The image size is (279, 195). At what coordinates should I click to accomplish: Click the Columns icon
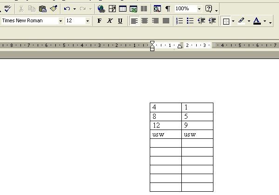pyautogui.click(x=144, y=8)
